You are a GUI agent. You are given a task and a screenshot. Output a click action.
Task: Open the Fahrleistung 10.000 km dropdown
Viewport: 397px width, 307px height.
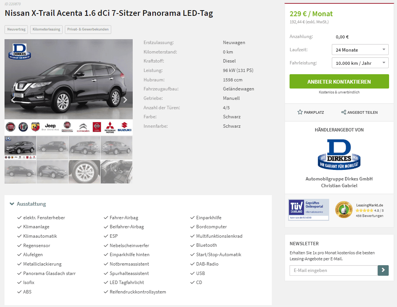[x=360, y=63]
